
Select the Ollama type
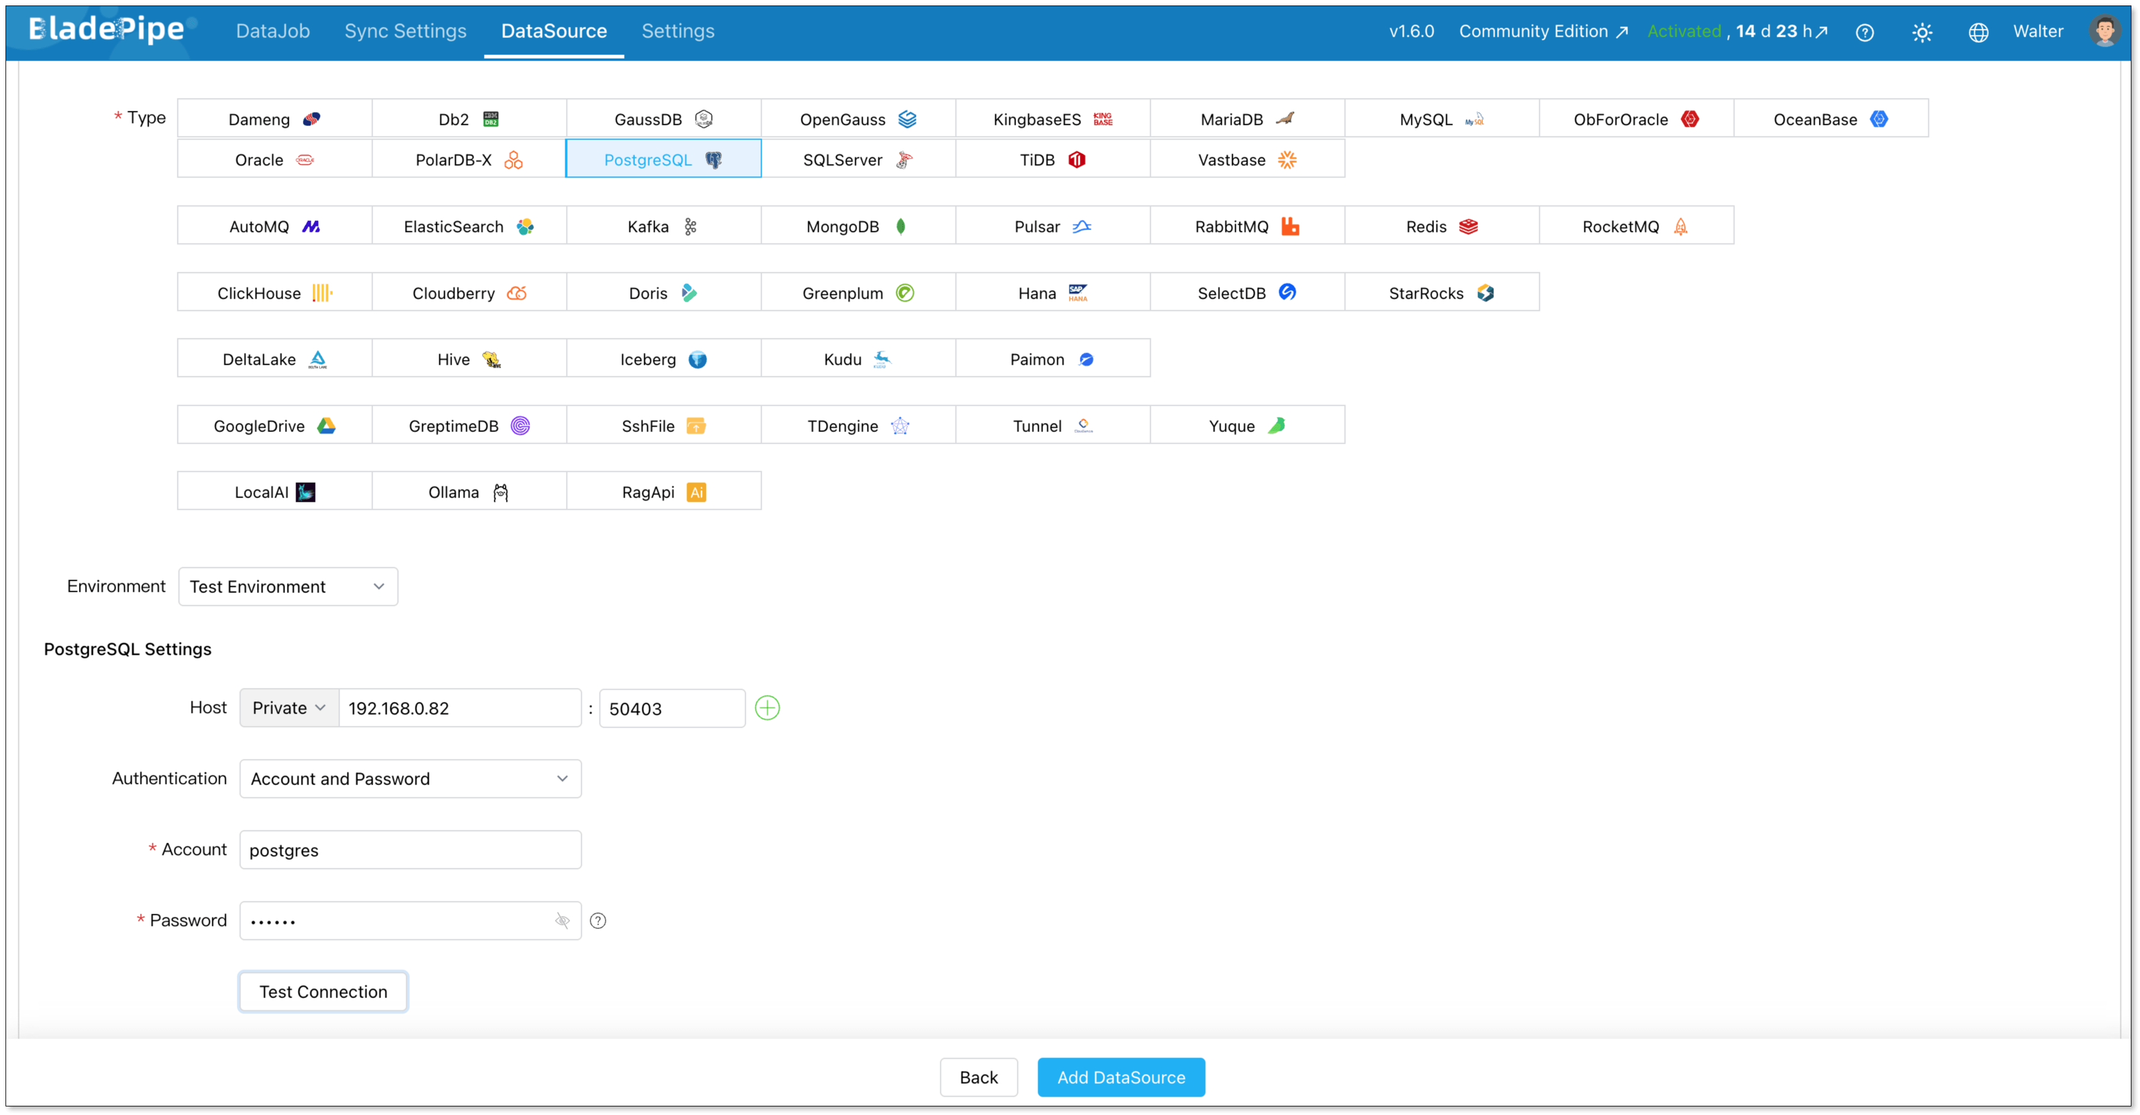[x=469, y=492]
